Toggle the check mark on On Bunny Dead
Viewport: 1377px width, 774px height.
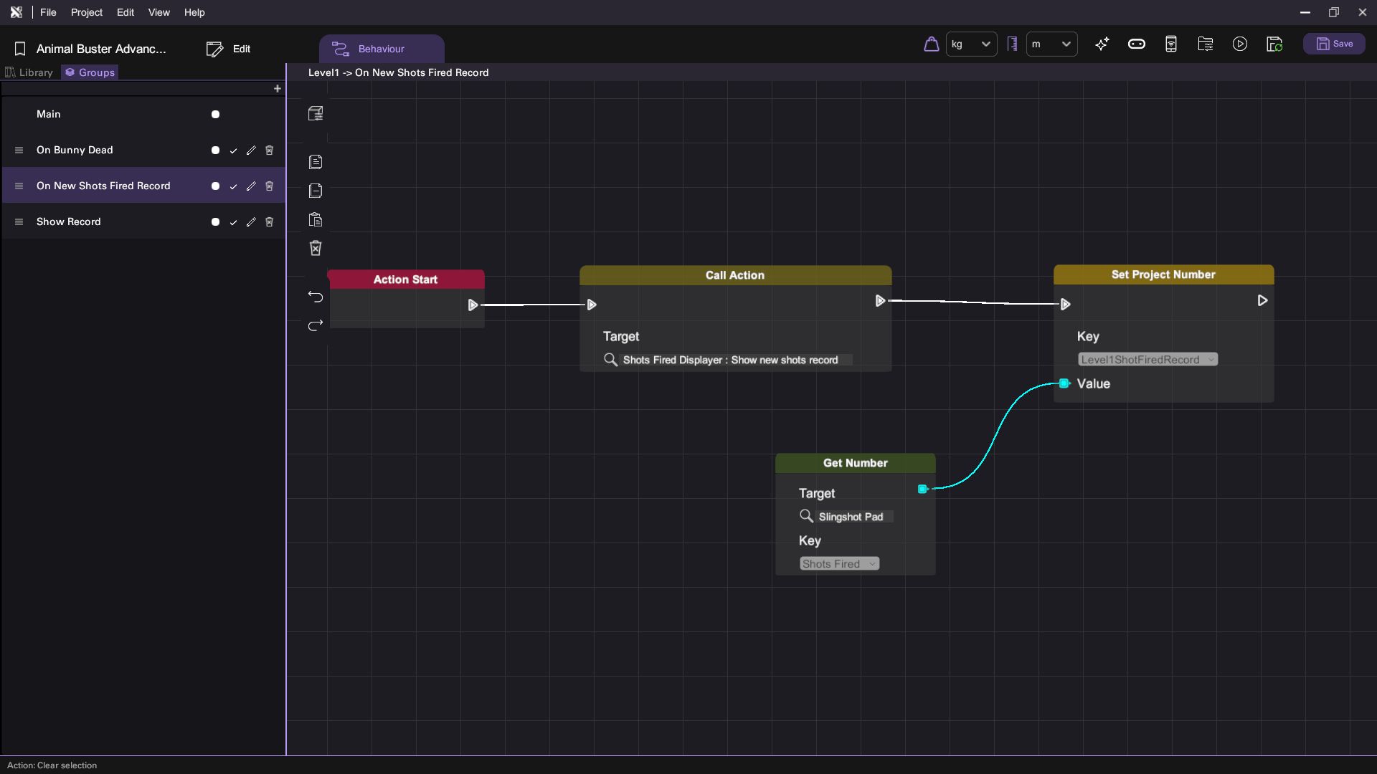[x=233, y=150]
